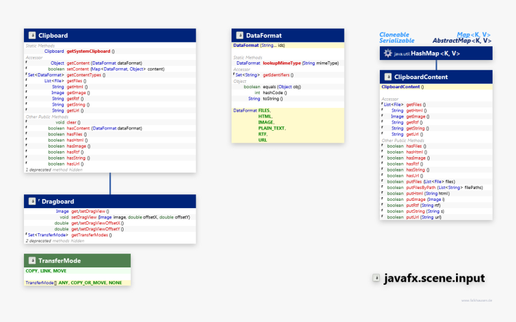
Task: Click '1 deprecated method hidden' in Clipboard
Action: coord(54,170)
